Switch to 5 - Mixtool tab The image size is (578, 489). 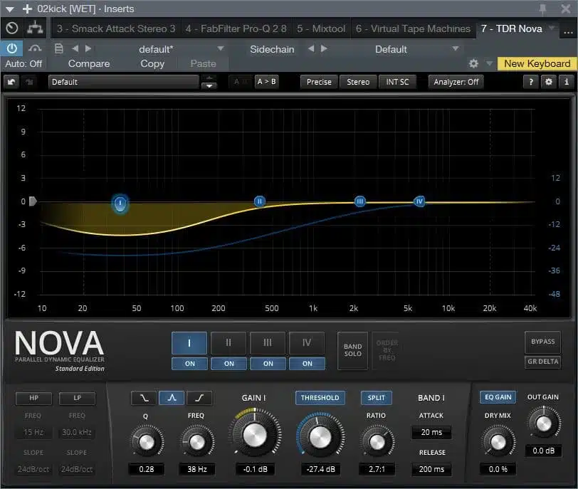321,28
